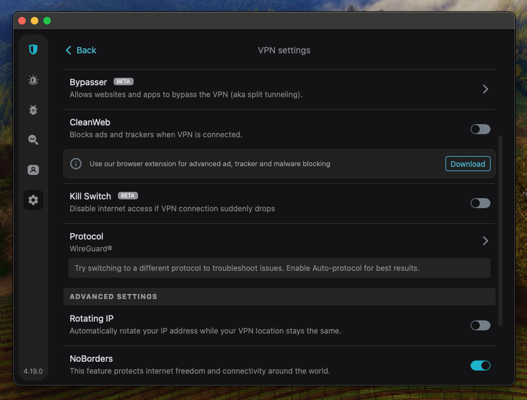Click the CleanWeb title text
Screen dimensions: 527x400
click(x=90, y=122)
